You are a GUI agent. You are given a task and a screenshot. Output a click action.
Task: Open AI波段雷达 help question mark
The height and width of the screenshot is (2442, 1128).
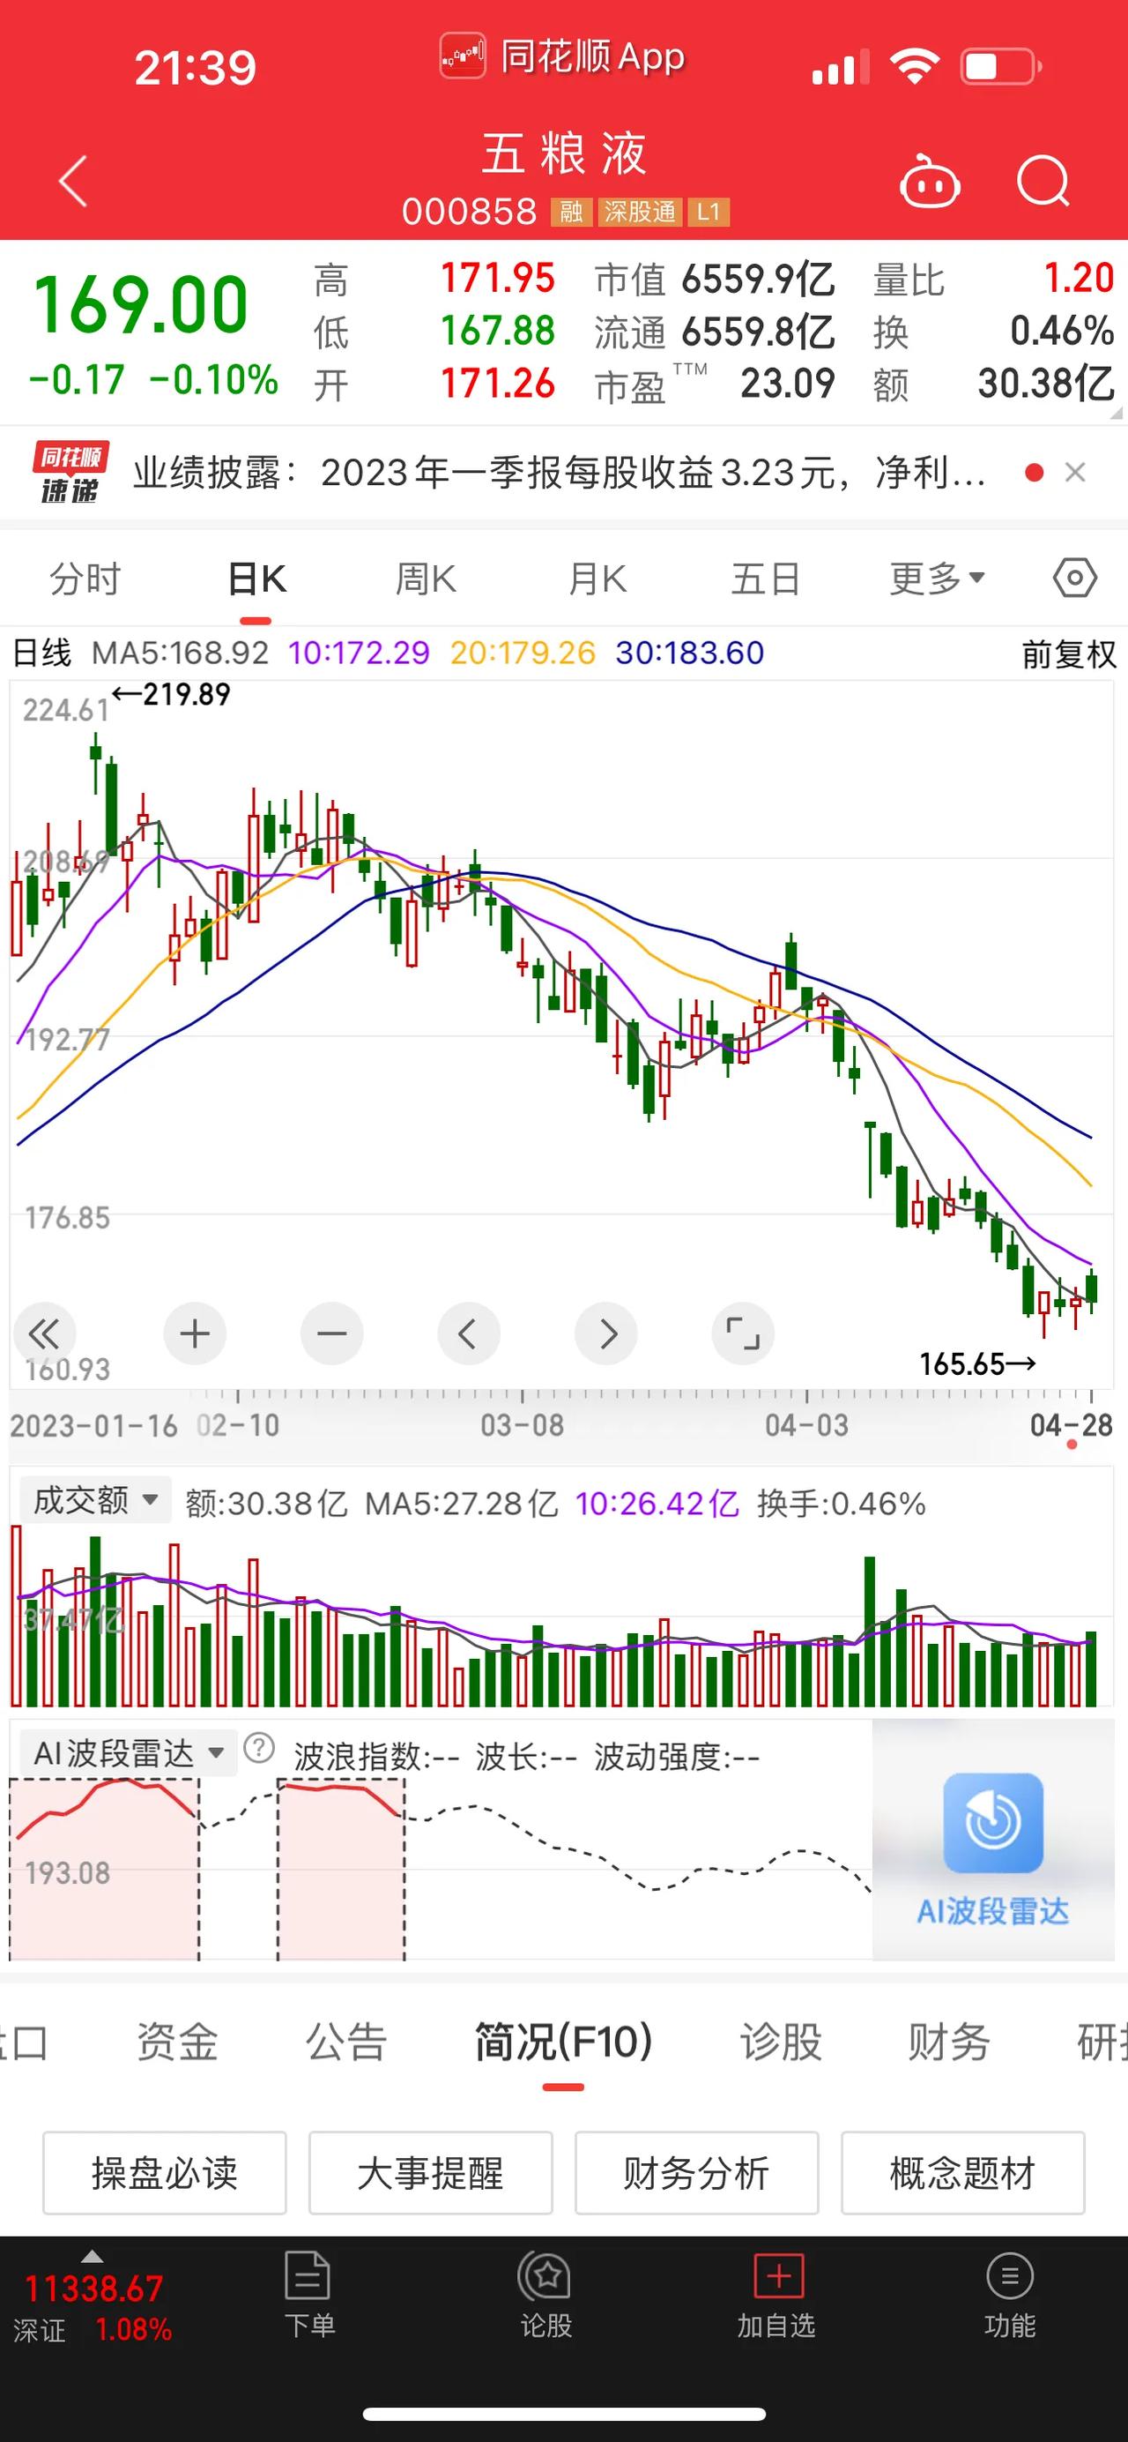[258, 1748]
